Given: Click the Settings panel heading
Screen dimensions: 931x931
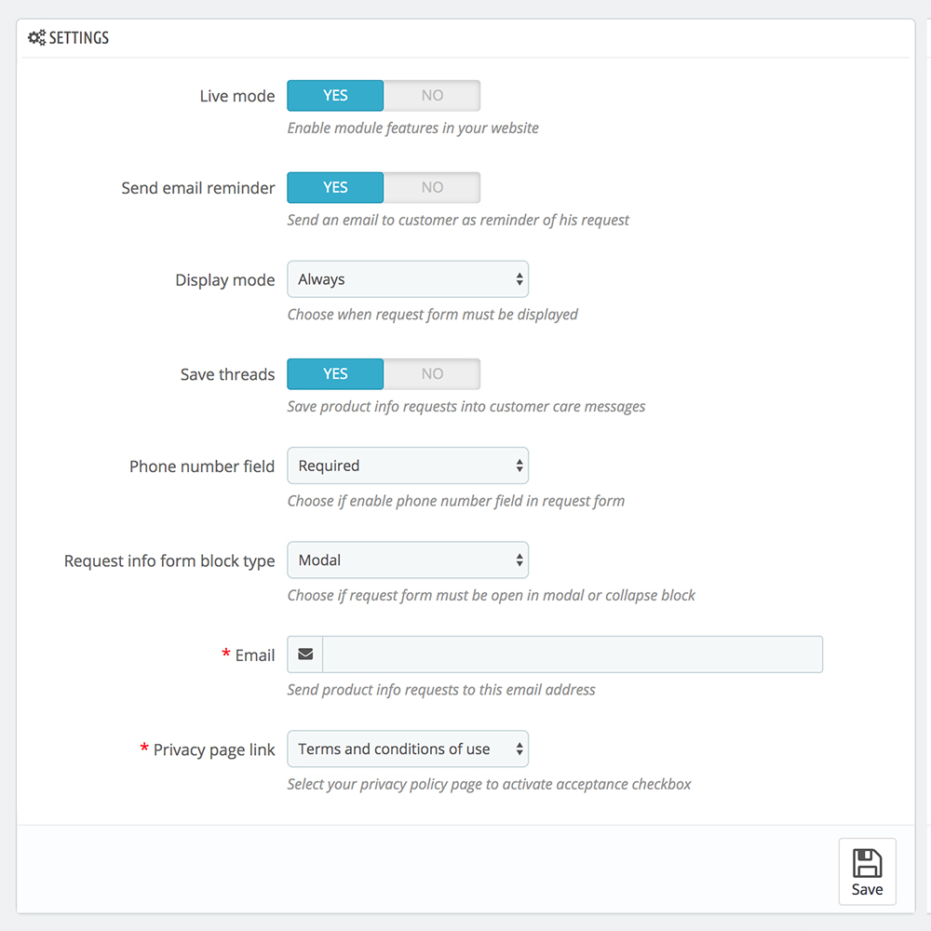Looking at the screenshot, I should [x=78, y=38].
